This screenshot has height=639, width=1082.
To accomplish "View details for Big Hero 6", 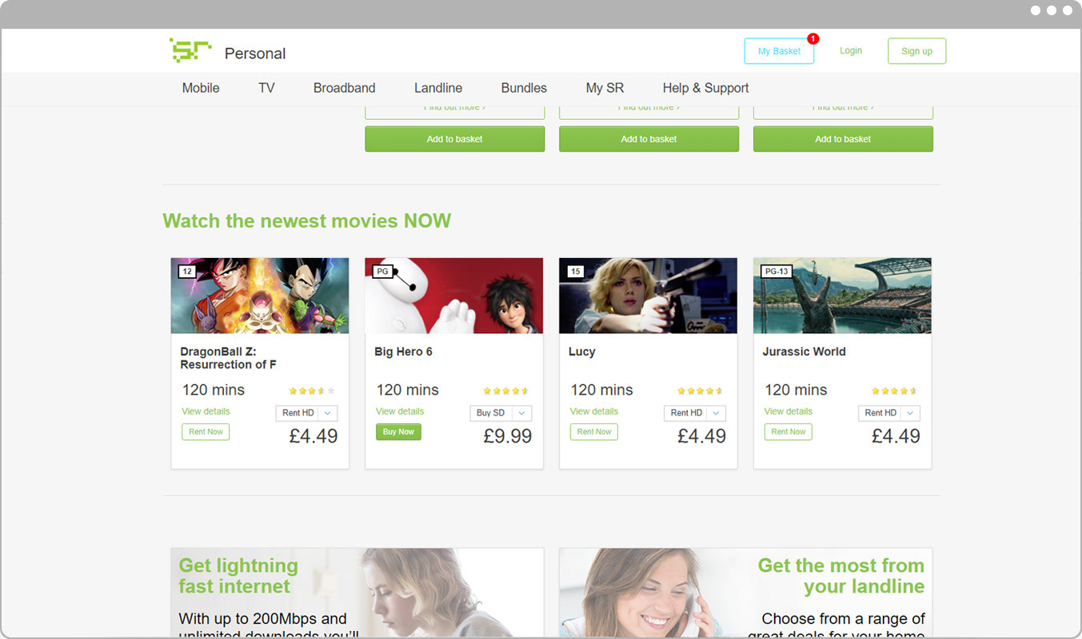I will coord(400,411).
